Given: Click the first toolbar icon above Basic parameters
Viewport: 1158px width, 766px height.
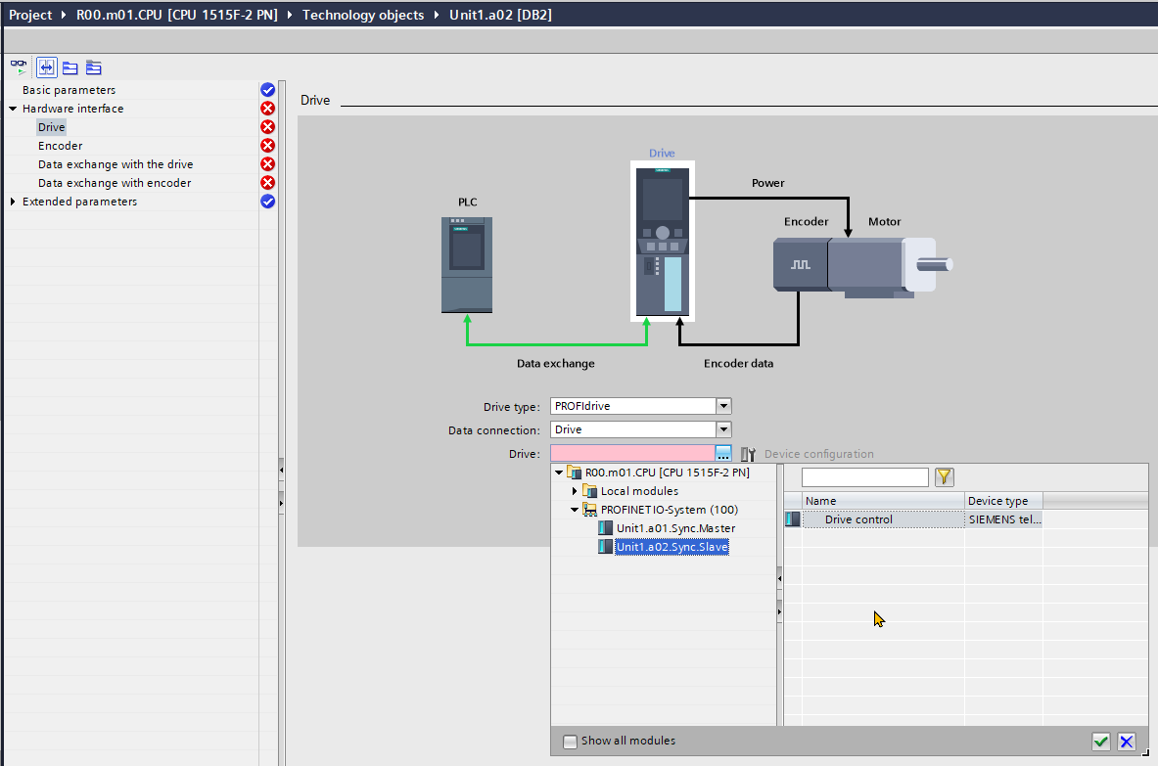Looking at the screenshot, I should coord(19,68).
